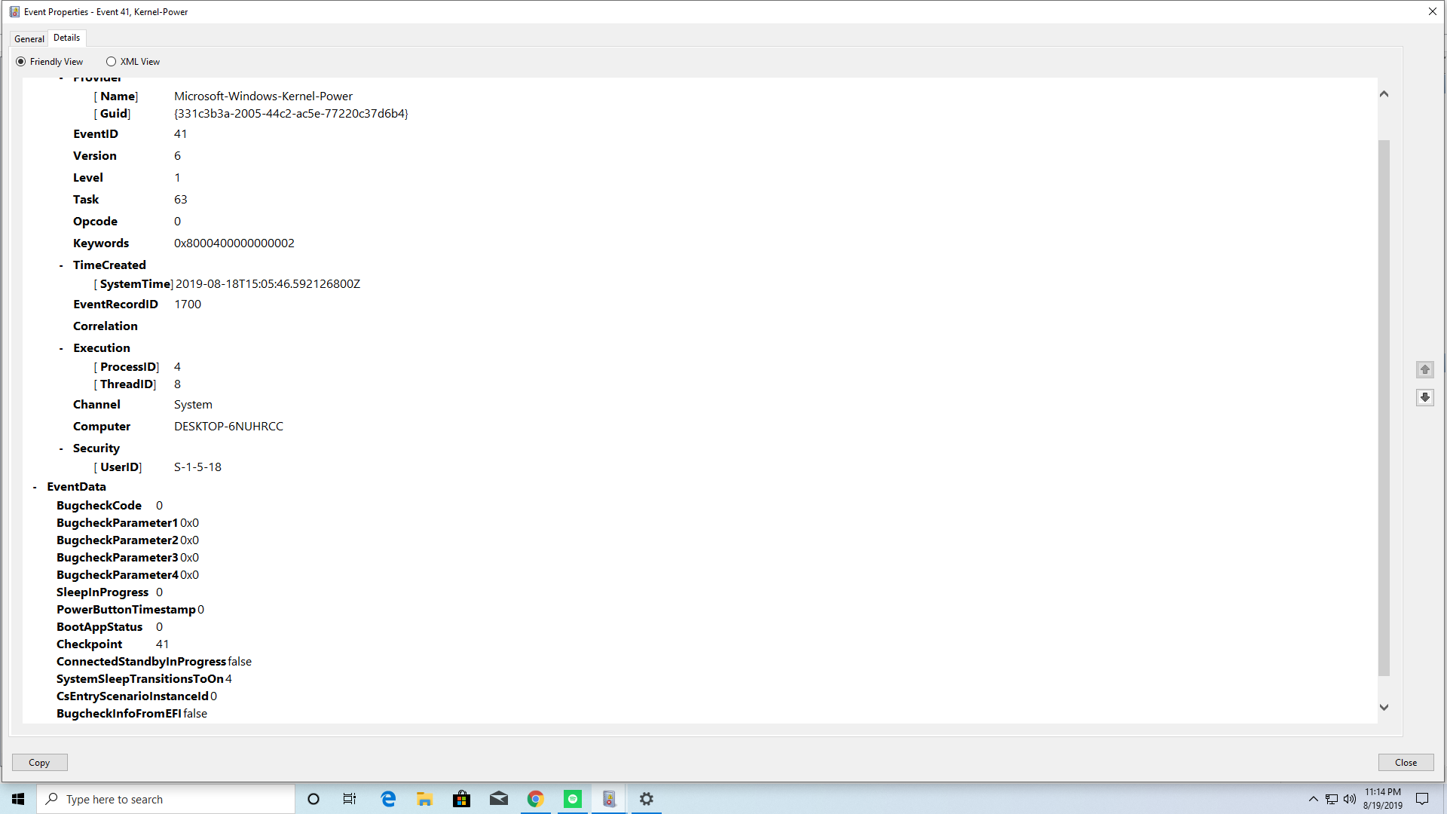Collapse the TimeCreated node
The width and height of the screenshot is (1447, 814).
click(61, 265)
